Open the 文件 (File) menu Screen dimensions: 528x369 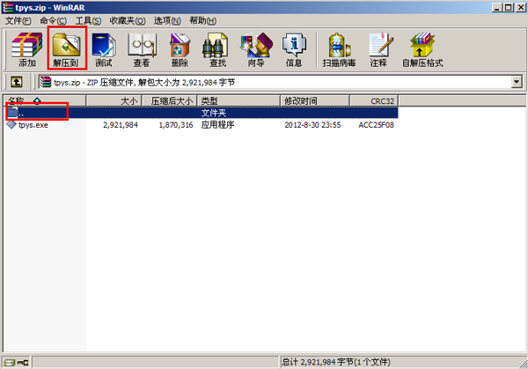pos(18,20)
